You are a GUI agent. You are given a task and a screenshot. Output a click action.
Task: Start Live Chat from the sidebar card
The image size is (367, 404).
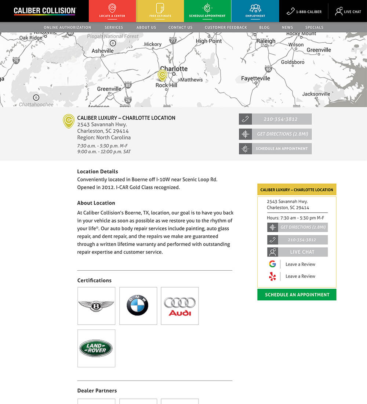pos(297,252)
